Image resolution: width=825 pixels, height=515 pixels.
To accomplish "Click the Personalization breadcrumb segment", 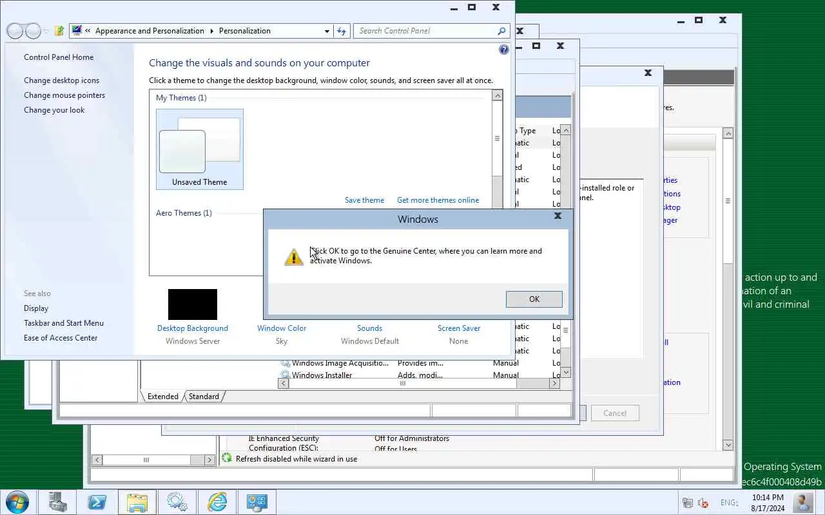I will click(245, 31).
